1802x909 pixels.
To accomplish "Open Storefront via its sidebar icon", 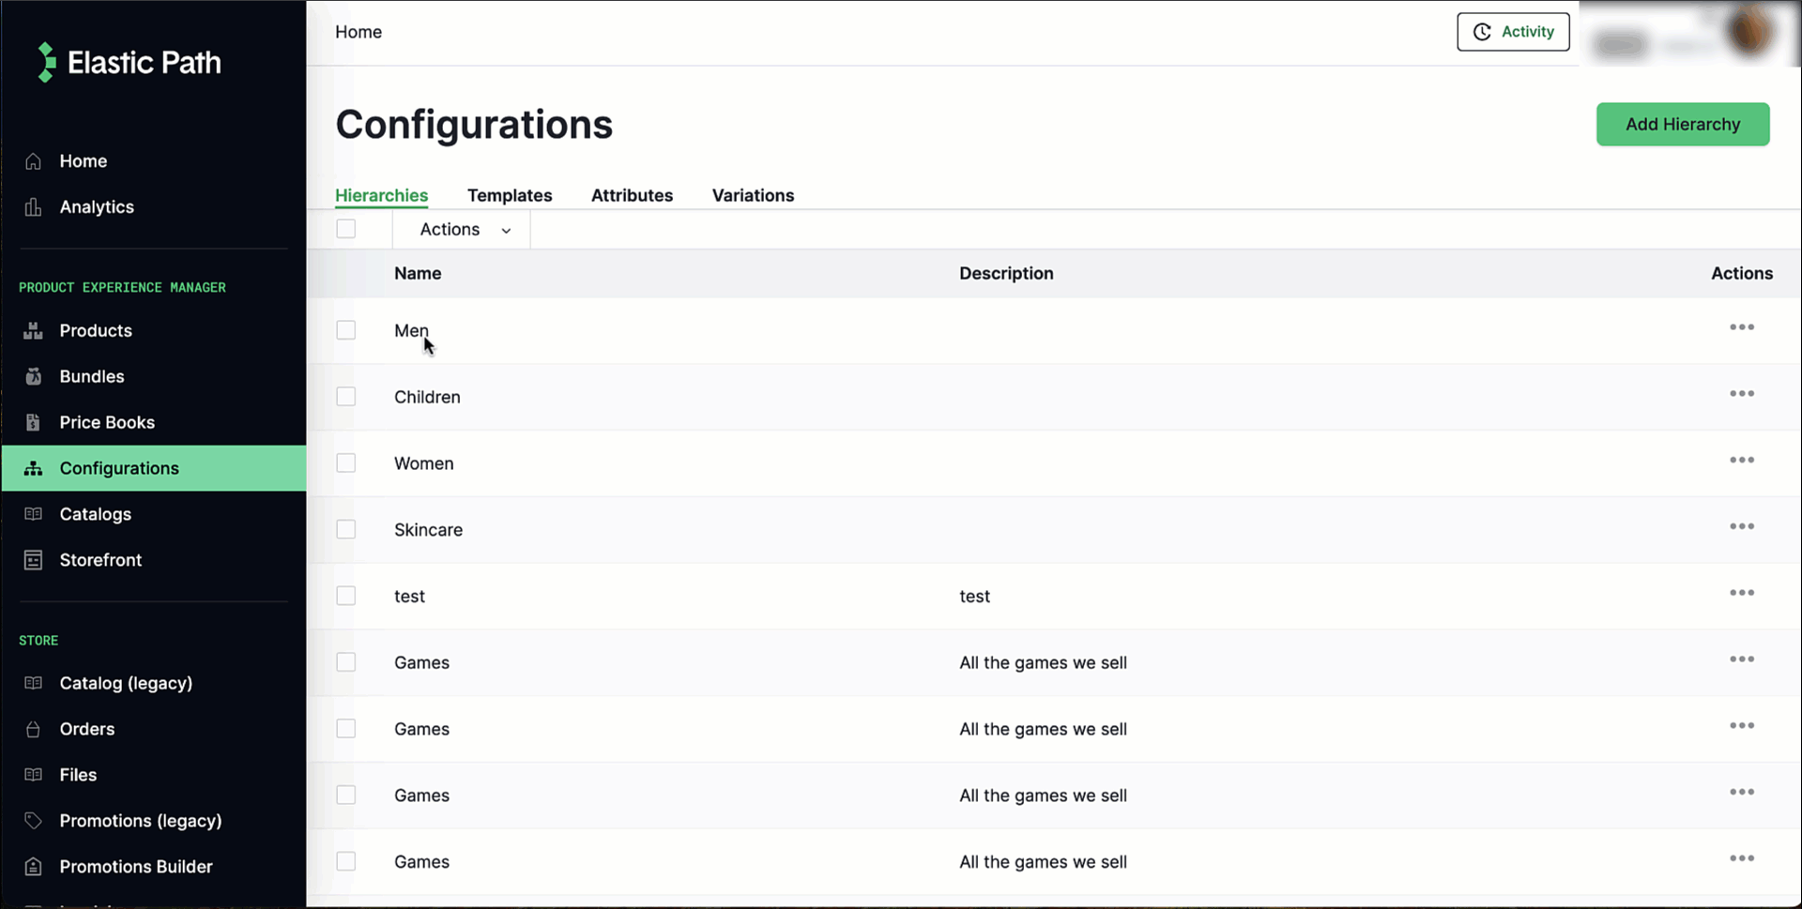I will tap(33, 559).
